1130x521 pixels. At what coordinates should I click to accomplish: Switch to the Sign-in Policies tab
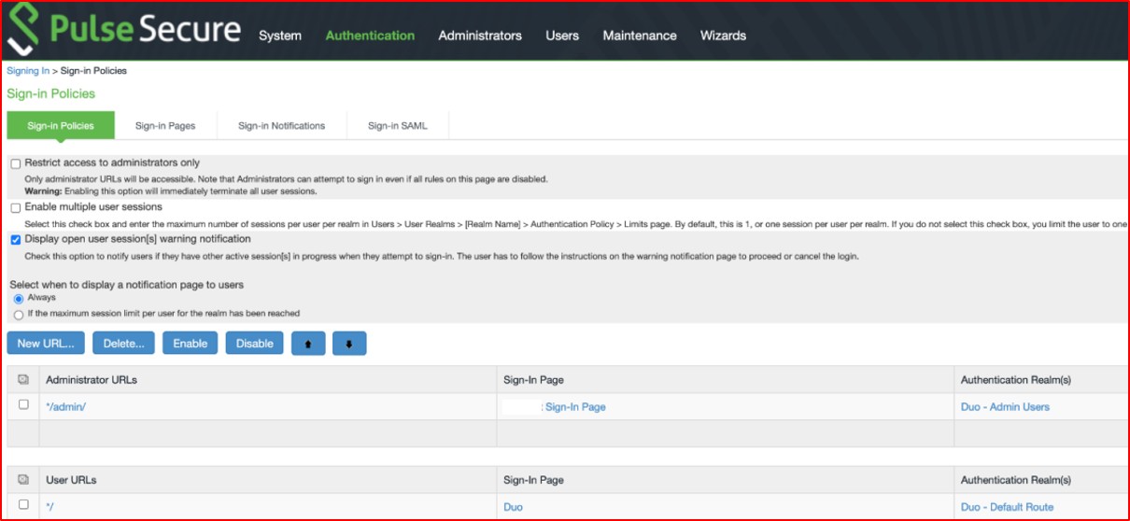(x=61, y=126)
